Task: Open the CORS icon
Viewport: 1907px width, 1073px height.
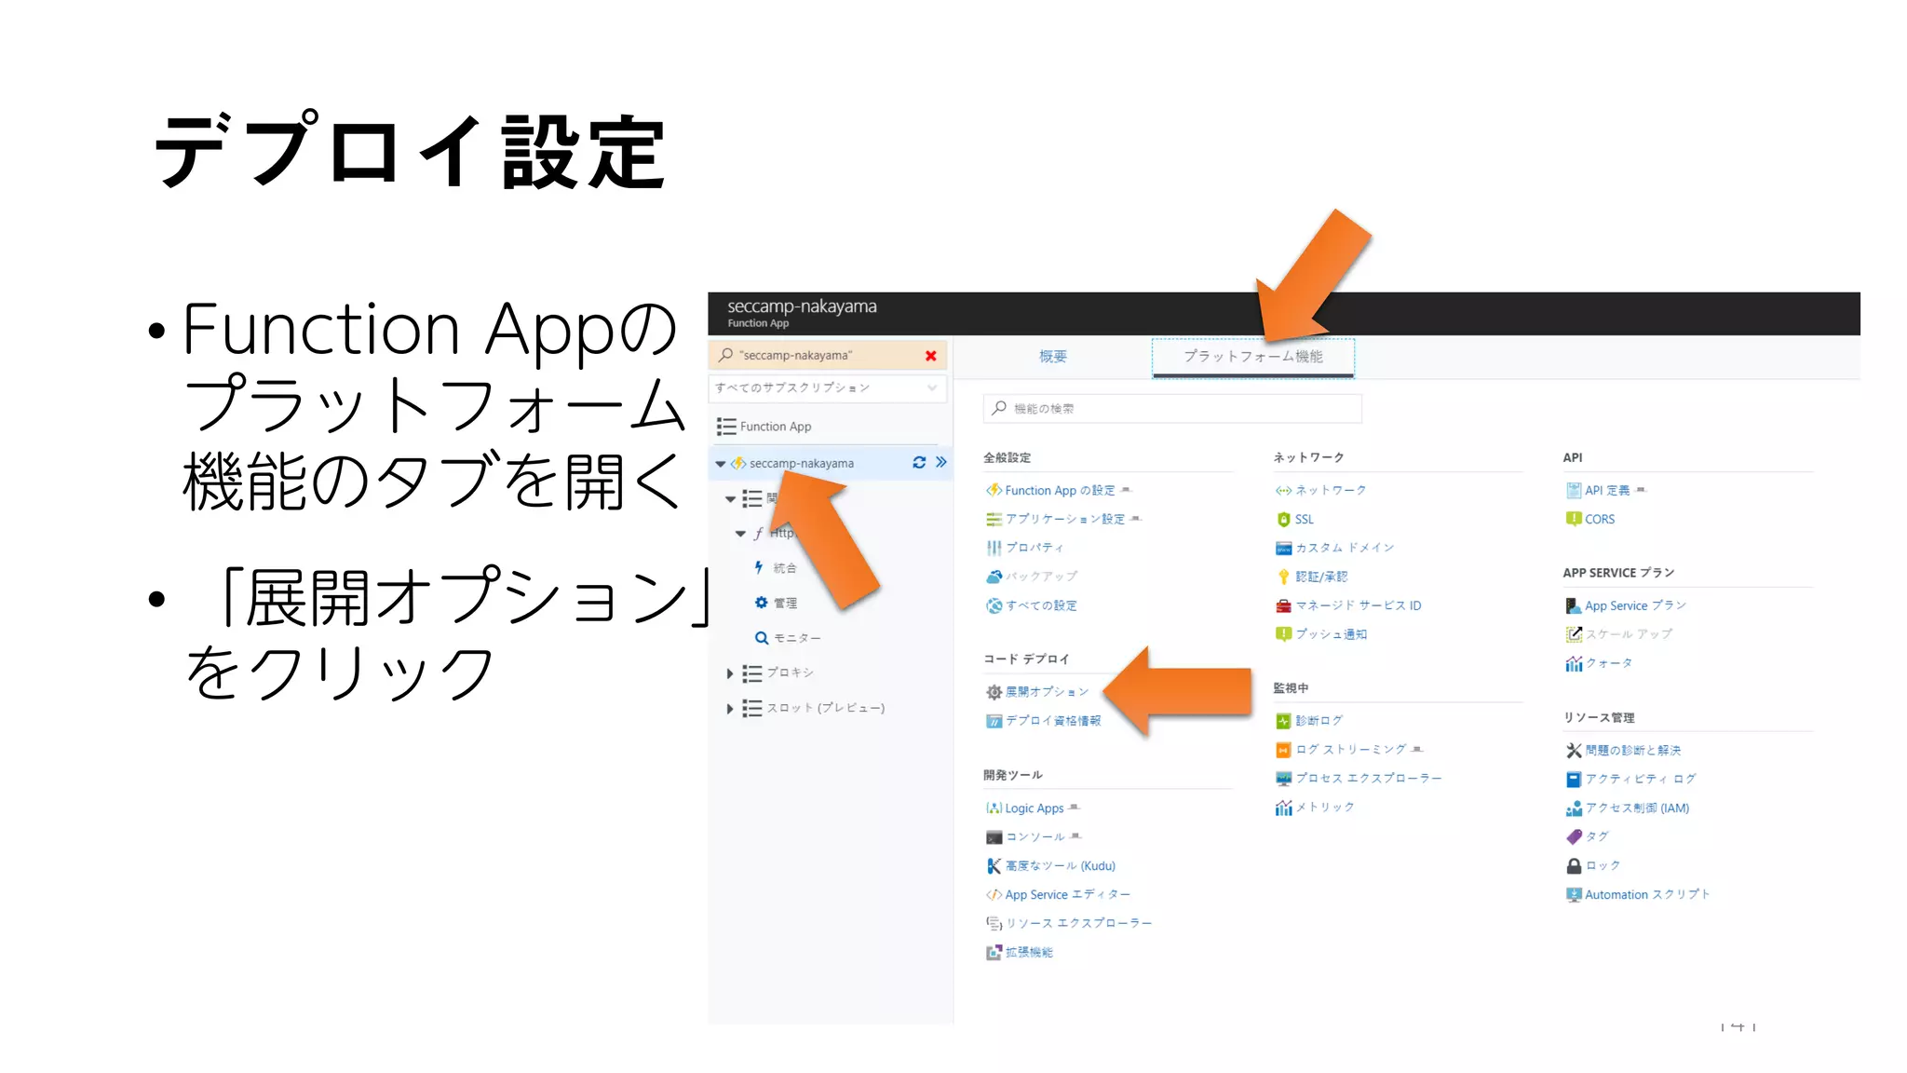Action: pyautogui.click(x=1574, y=519)
